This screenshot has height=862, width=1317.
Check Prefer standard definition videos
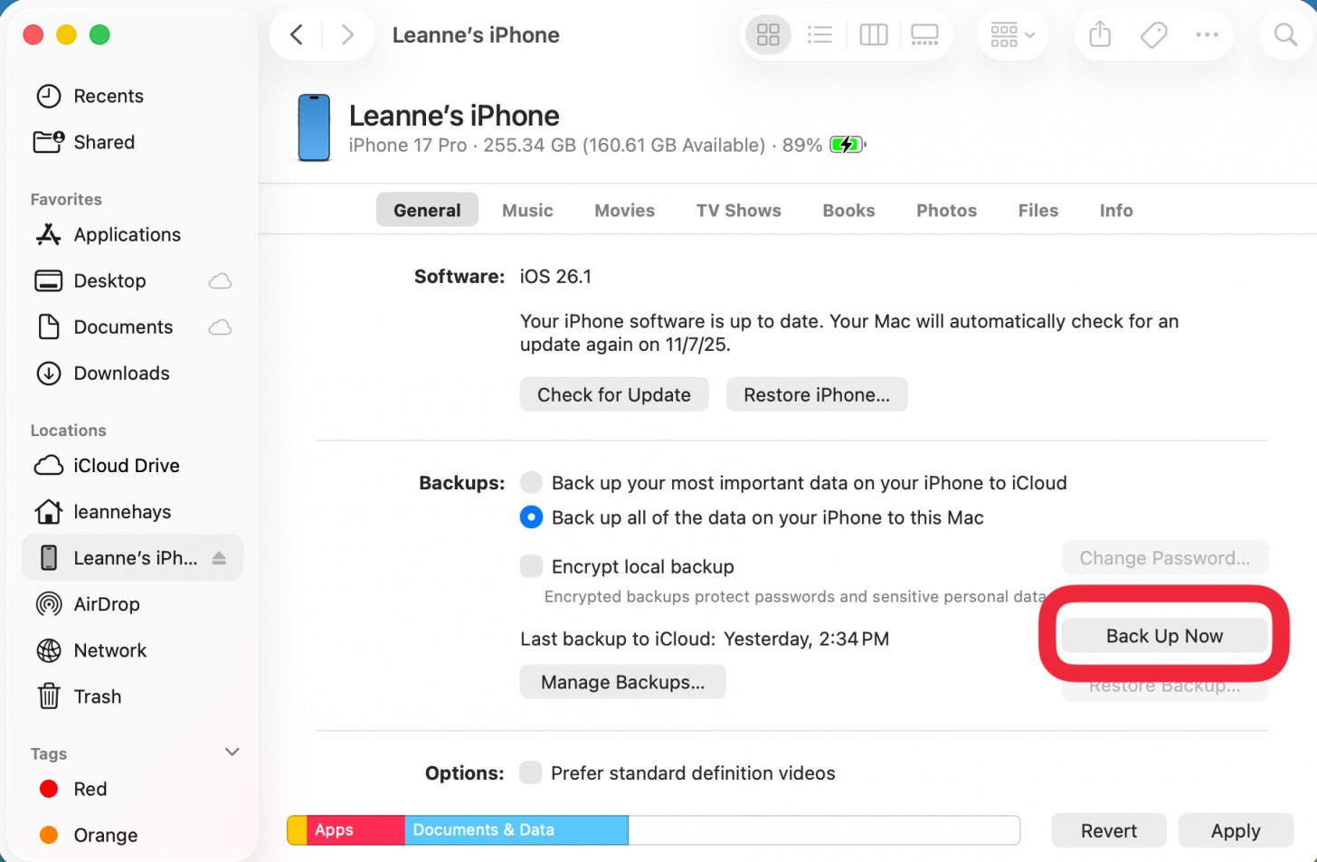pyautogui.click(x=531, y=772)
